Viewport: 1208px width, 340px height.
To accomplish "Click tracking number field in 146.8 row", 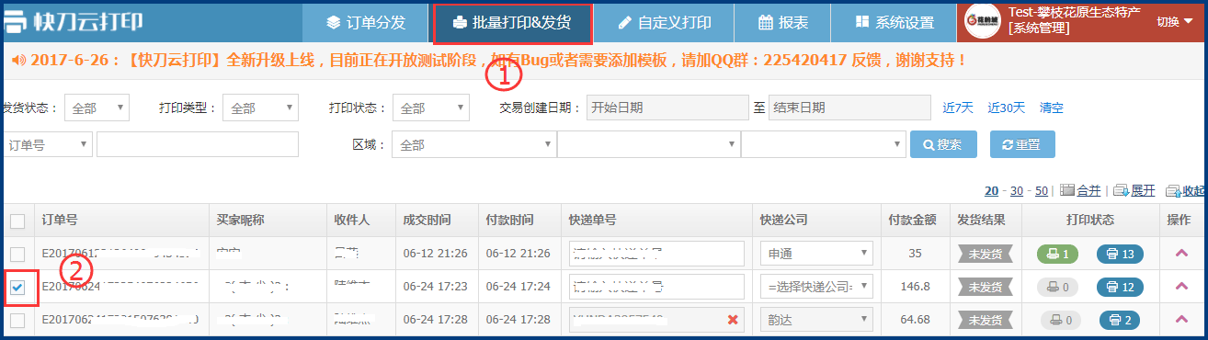I will pos(656,287).
